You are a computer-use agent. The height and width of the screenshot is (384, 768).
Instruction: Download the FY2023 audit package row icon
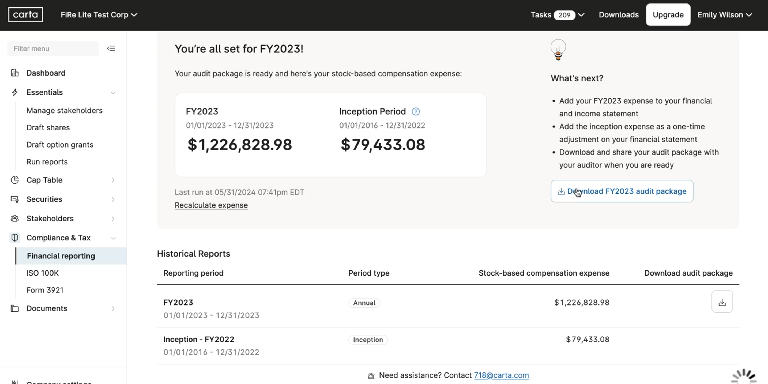722,302
